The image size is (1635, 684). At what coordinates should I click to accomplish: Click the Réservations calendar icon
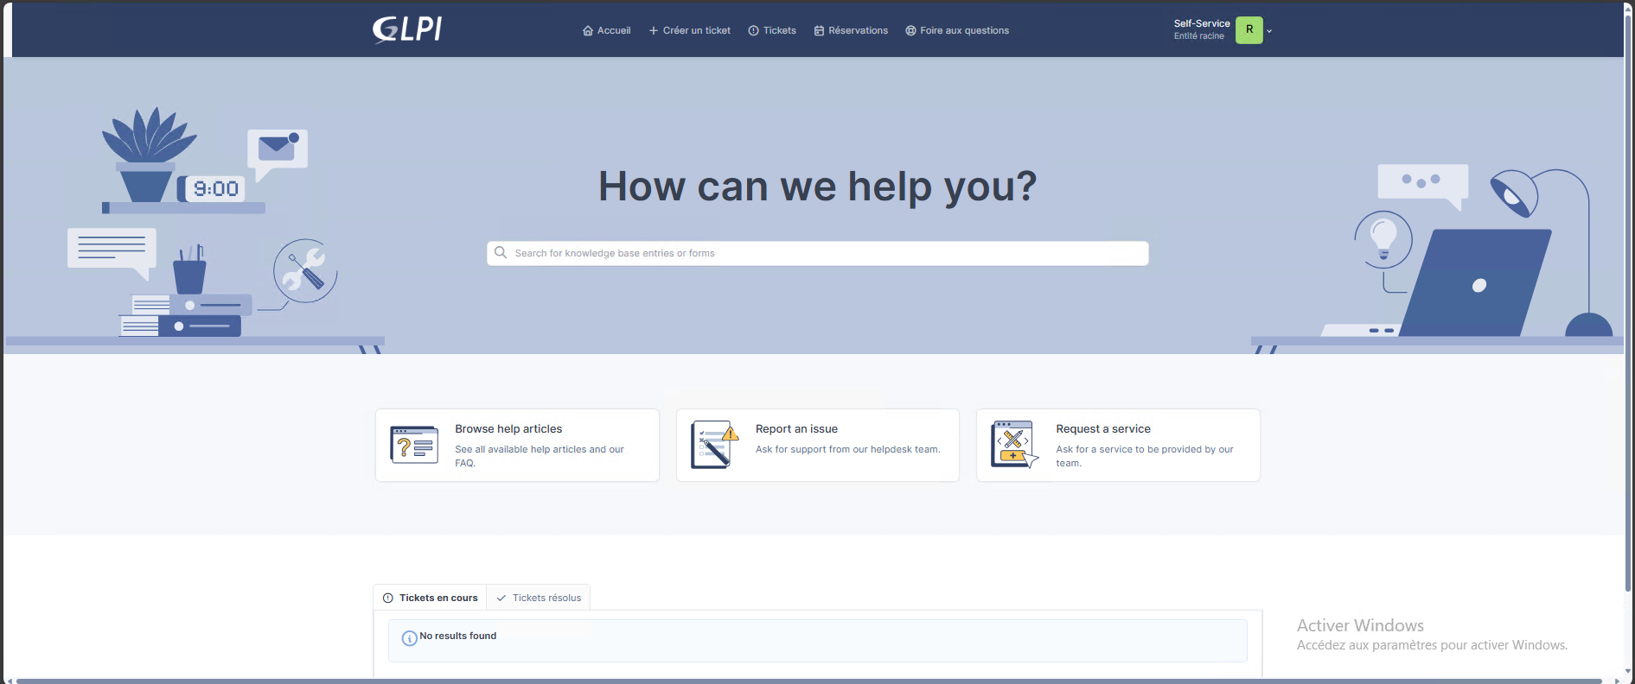pyautogui.click(x=819, y=31)
